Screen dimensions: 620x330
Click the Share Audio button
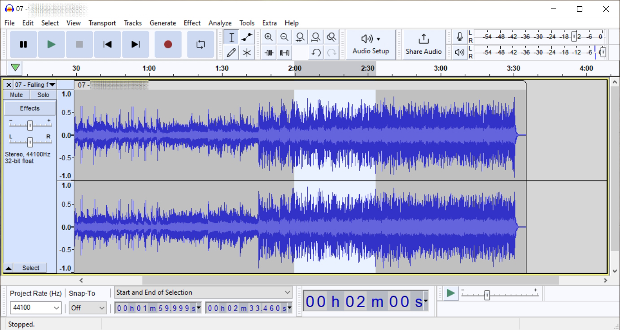click(424, 44)
